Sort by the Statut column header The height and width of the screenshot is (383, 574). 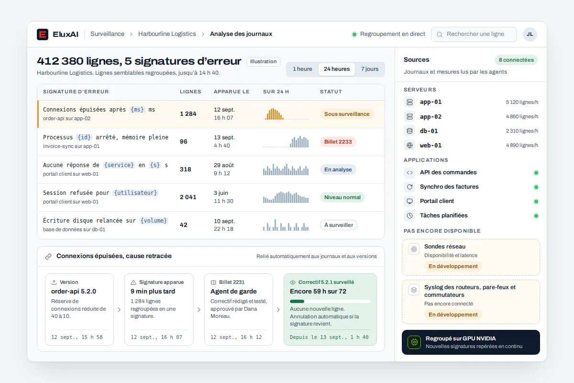tap(331, 92)
